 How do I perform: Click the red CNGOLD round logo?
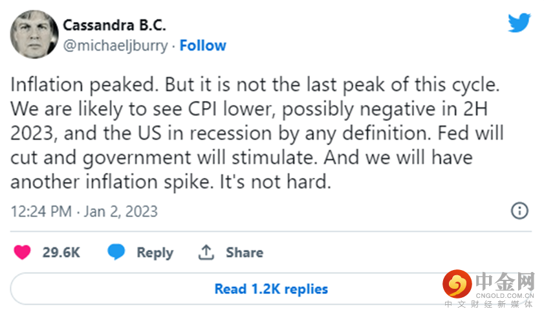point(457,285)
